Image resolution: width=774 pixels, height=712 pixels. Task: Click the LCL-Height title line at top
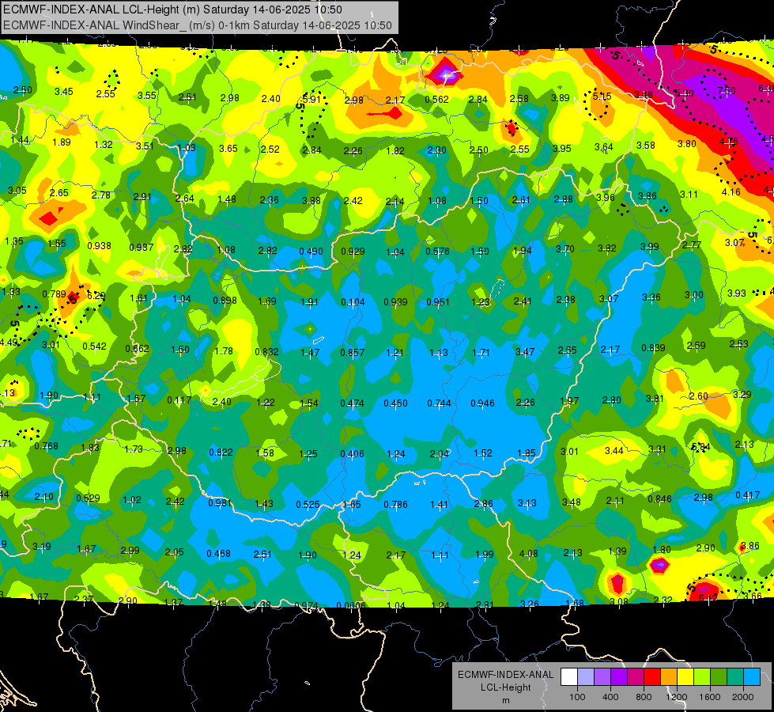172,9
